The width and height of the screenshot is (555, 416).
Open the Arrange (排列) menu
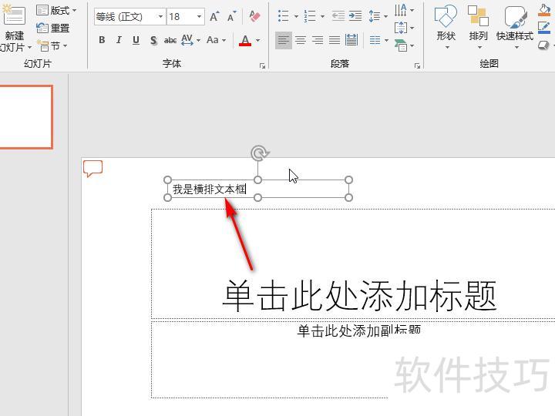tap(478, 26)
